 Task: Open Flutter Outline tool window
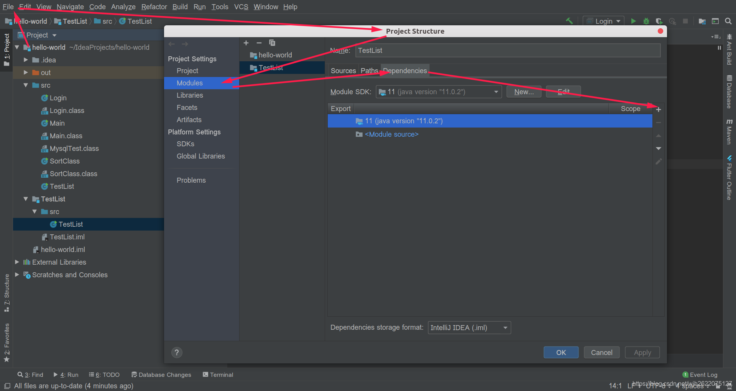point(729,178)
